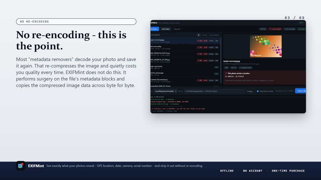Click the camera tag on old-town.webp row
This screenshot has height=180, width=321.
click(211, 47)
